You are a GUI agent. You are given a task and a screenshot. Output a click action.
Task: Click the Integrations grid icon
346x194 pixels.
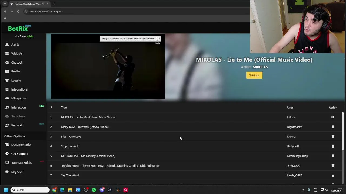[7, 89]
